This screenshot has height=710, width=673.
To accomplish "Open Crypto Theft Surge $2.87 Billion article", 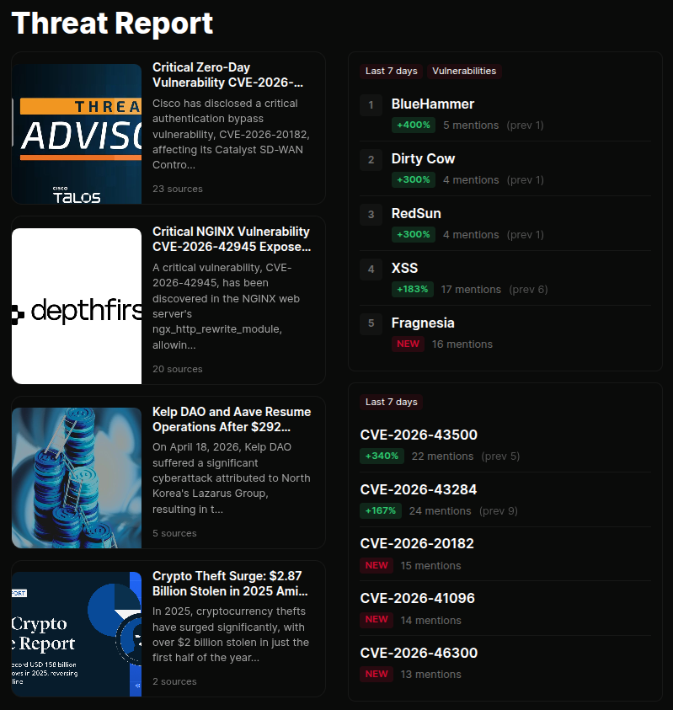I will 230,583.
